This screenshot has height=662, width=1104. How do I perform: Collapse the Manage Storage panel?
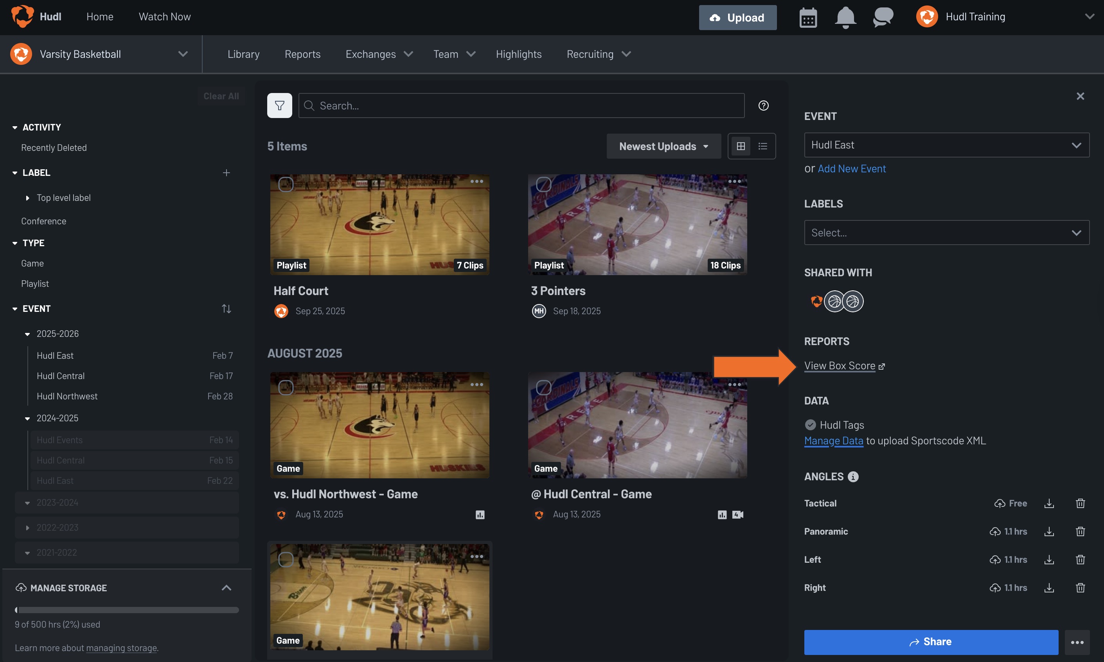tap(227, 588)
